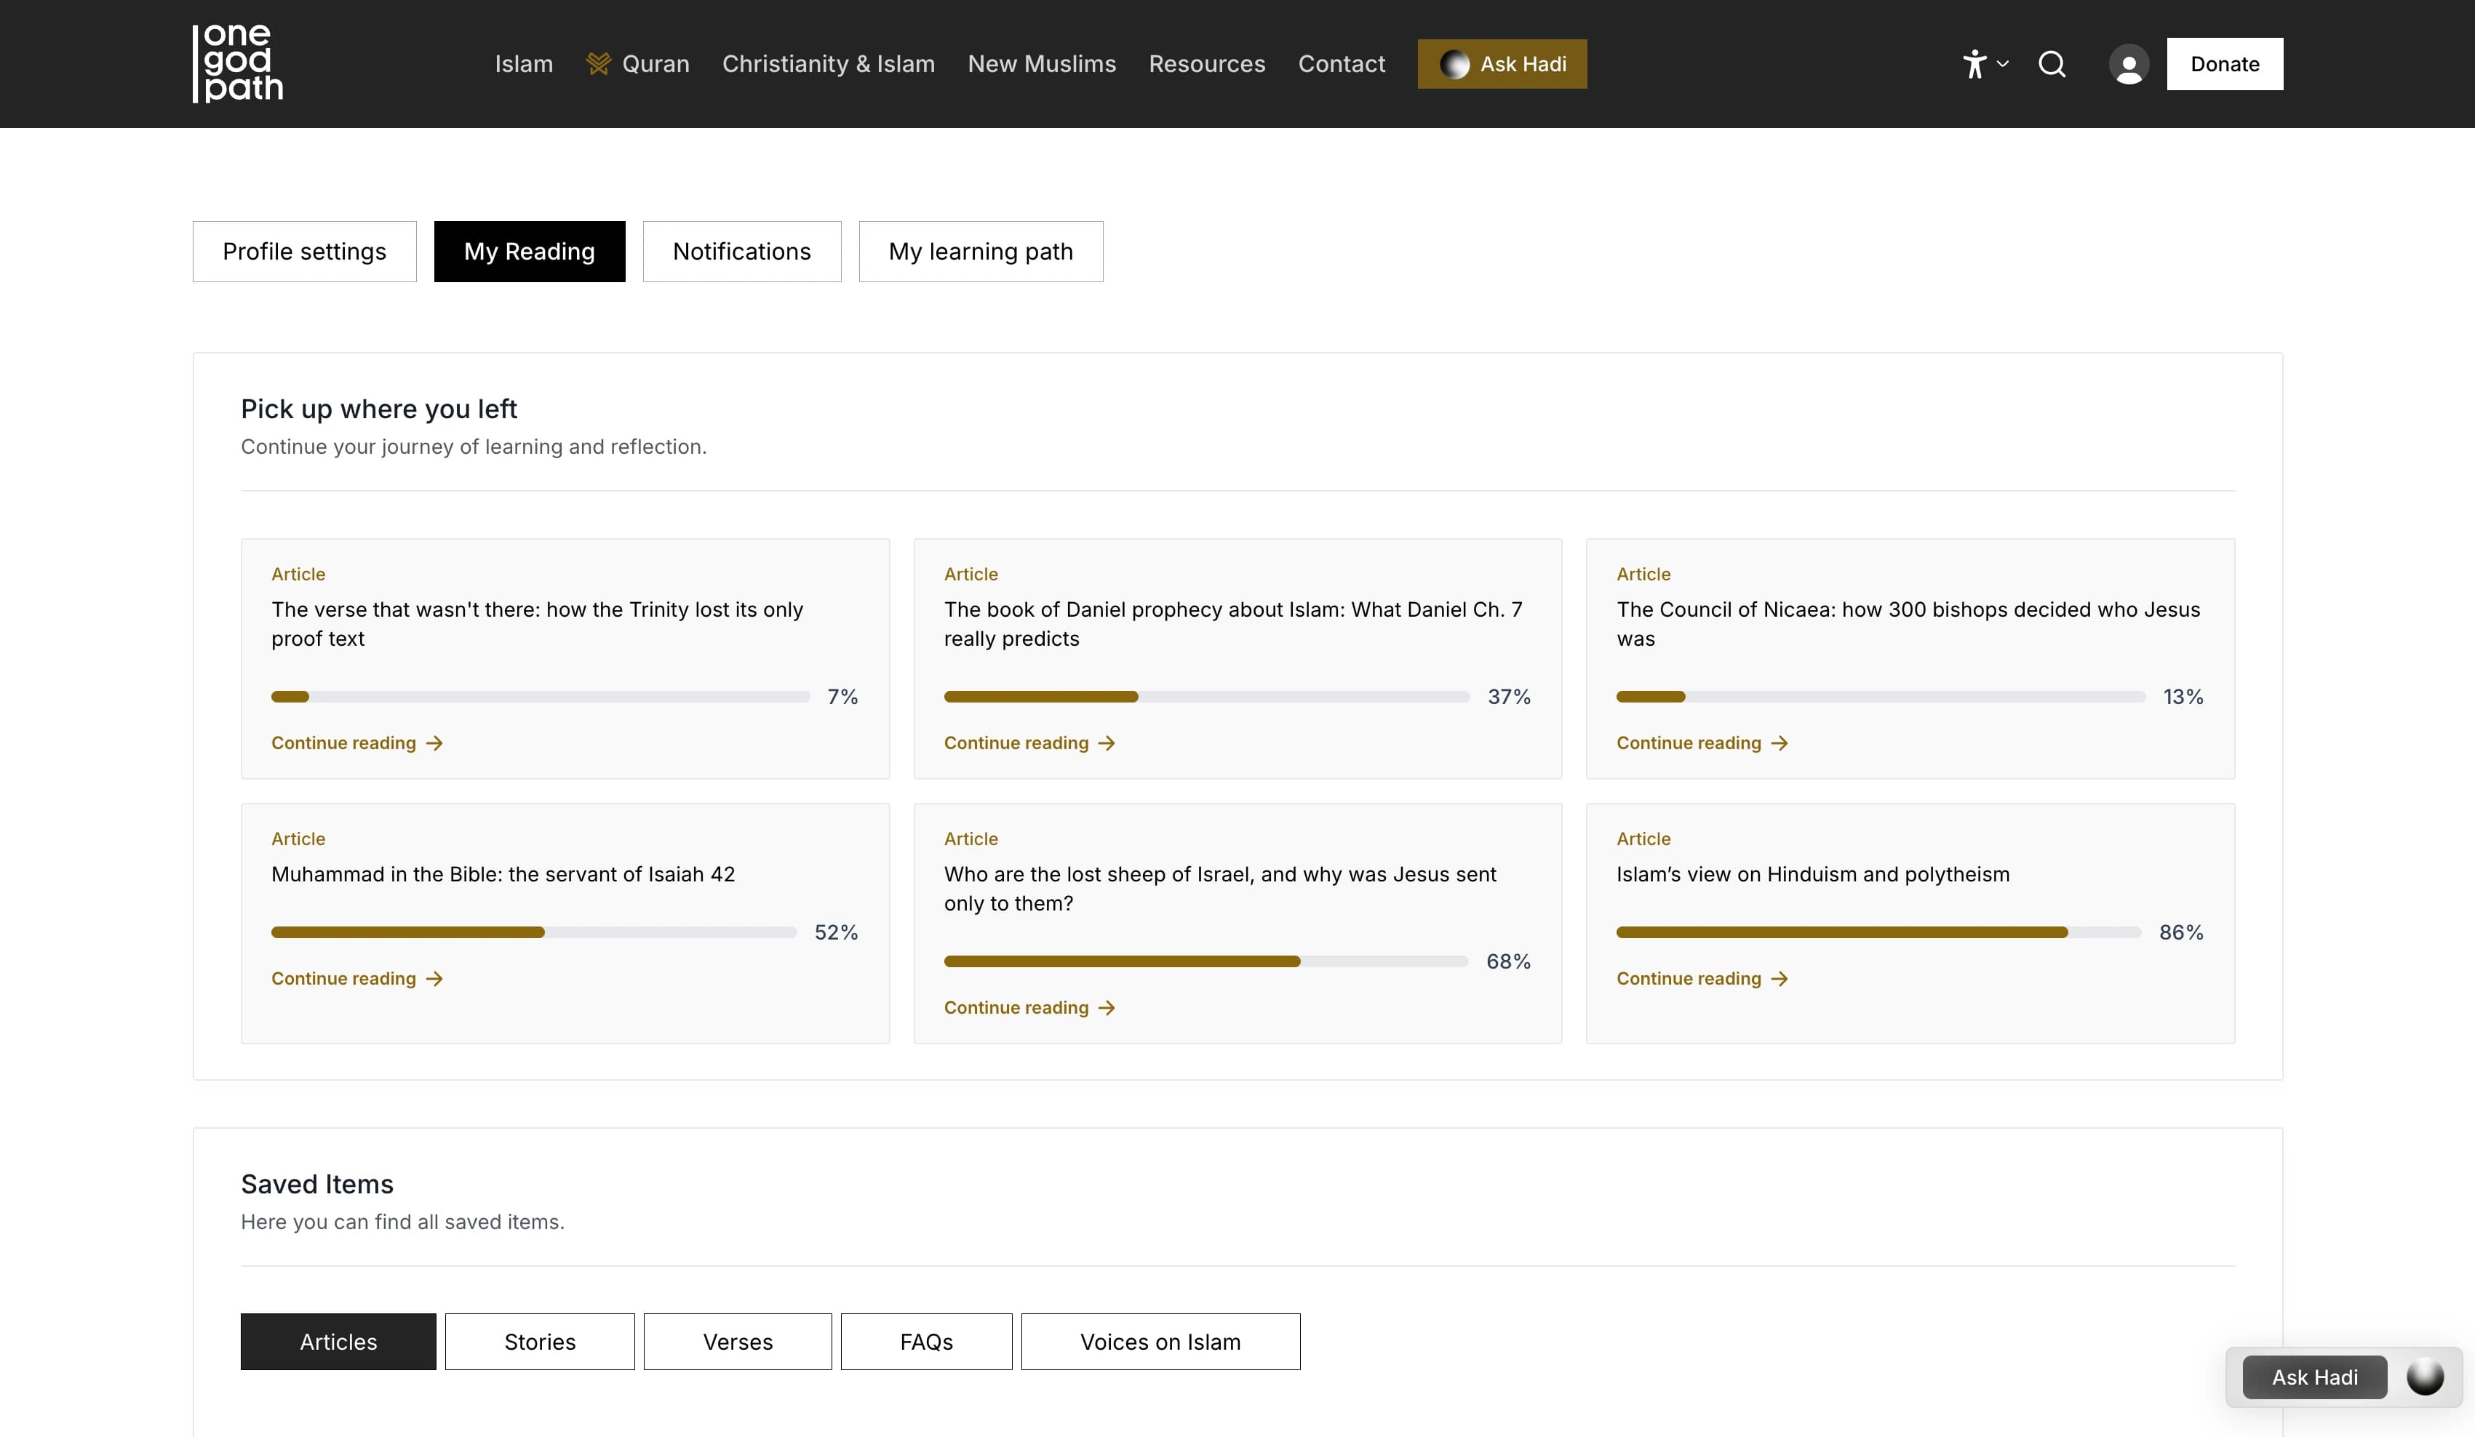Expand the accessibility menu chevron

click(x=2001, y=64)
